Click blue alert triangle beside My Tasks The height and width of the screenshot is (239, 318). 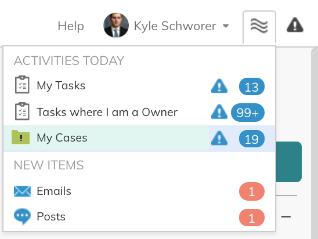tap(219, 86)
